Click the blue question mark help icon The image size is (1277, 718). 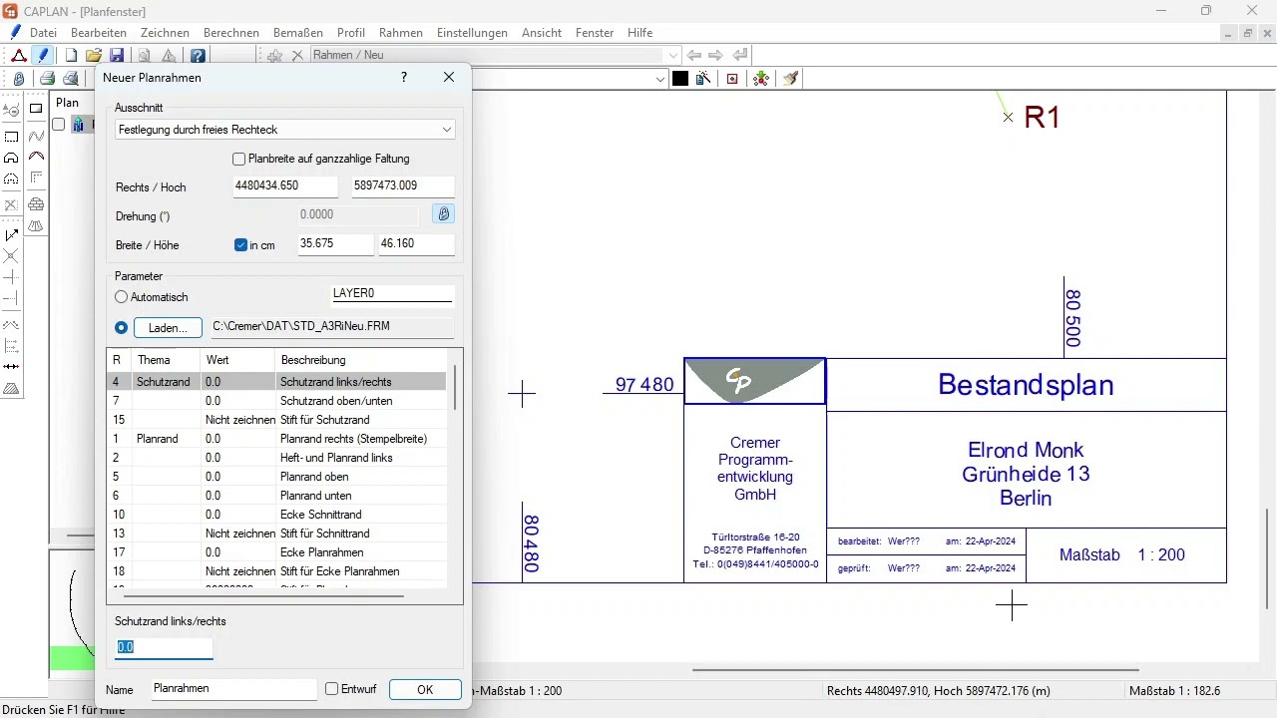click(x=198, y=56)
